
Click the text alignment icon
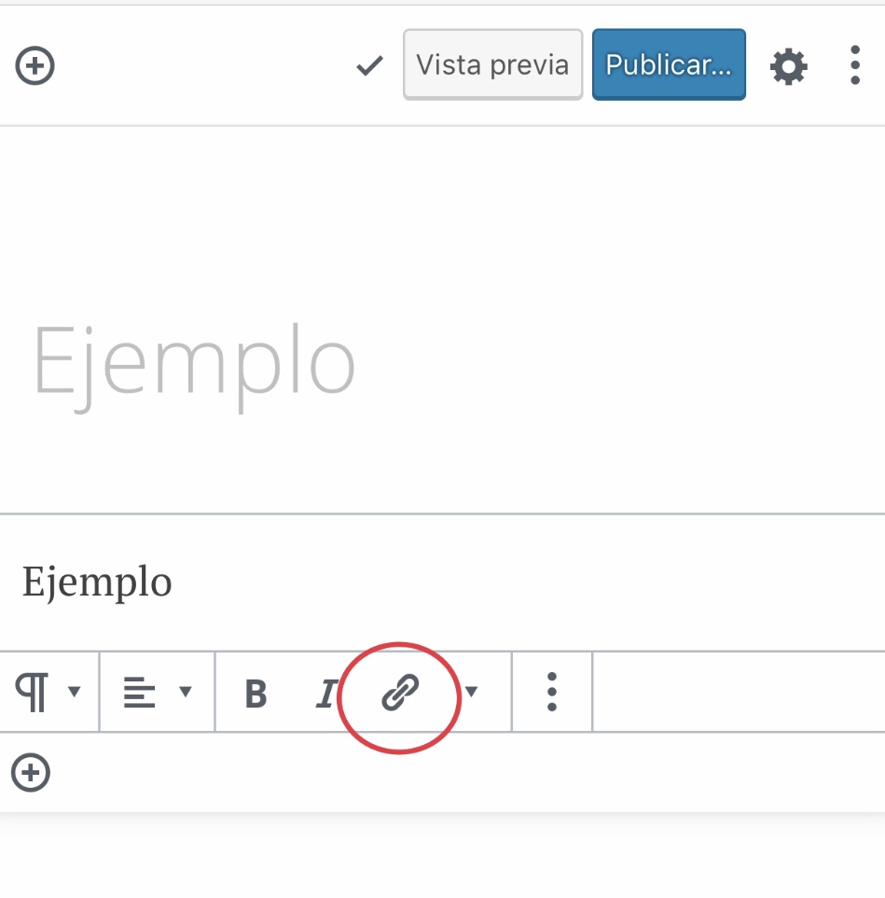[x=140, y=693]
